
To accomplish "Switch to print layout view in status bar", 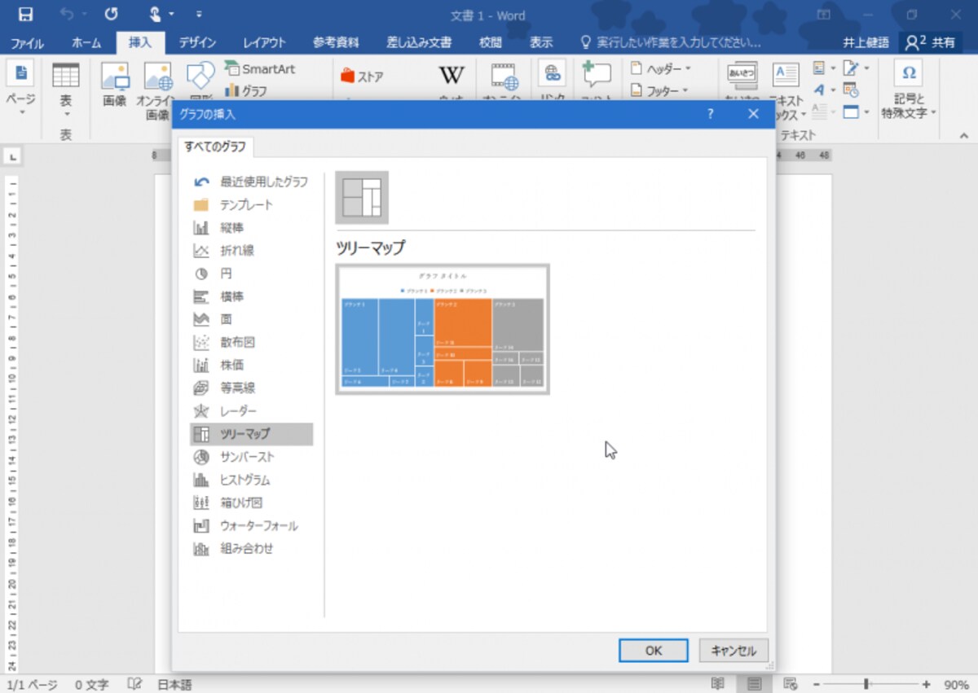I will [x=754, y=684].
